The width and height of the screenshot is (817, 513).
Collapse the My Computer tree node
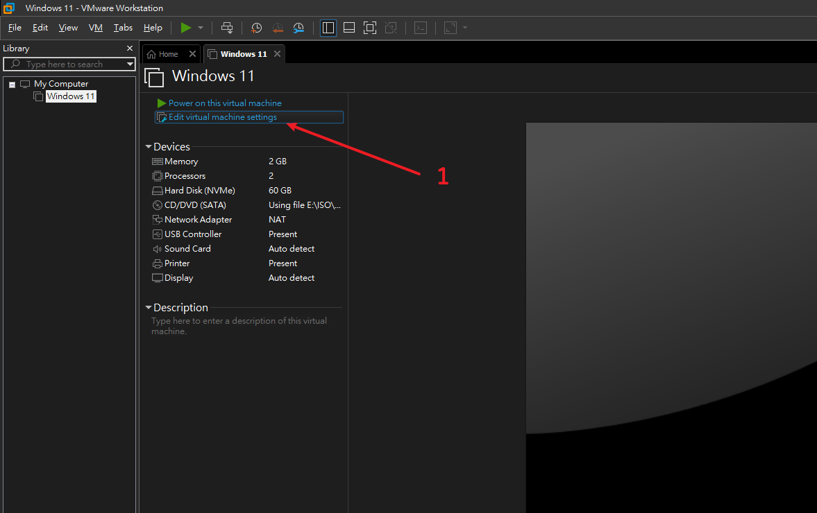click(x=12, y=85)
